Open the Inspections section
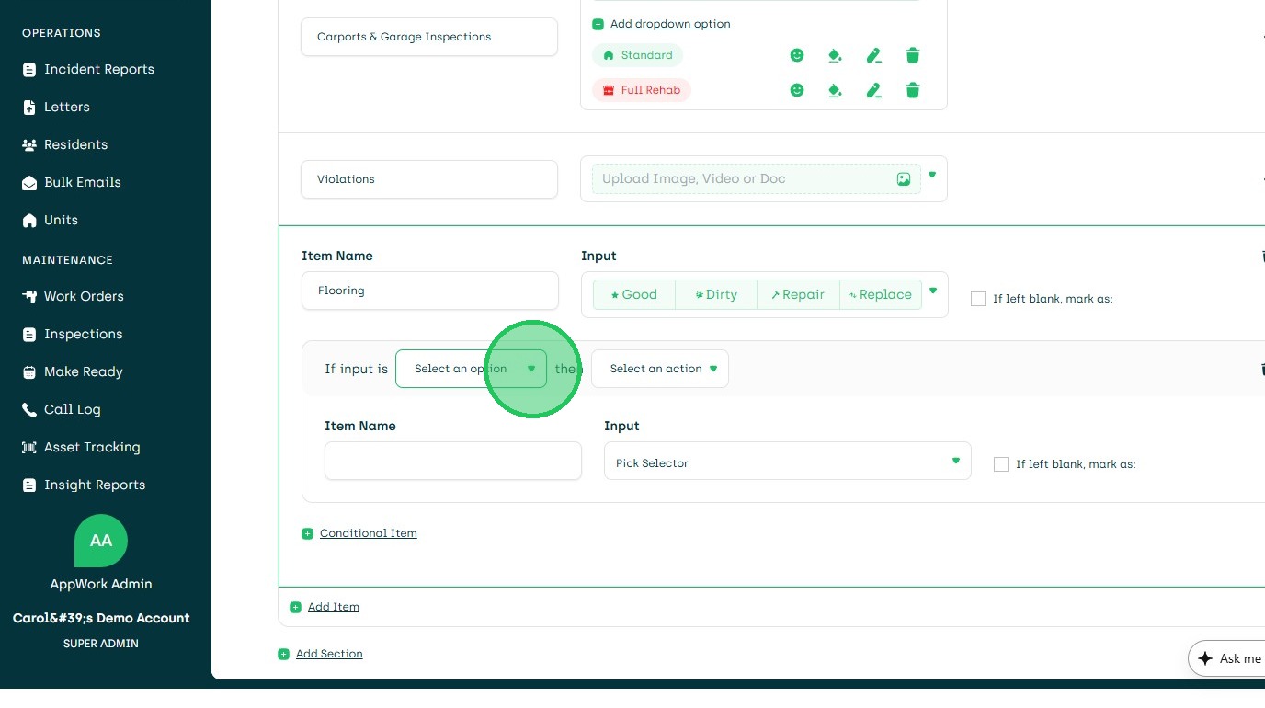 coord(85,334)
